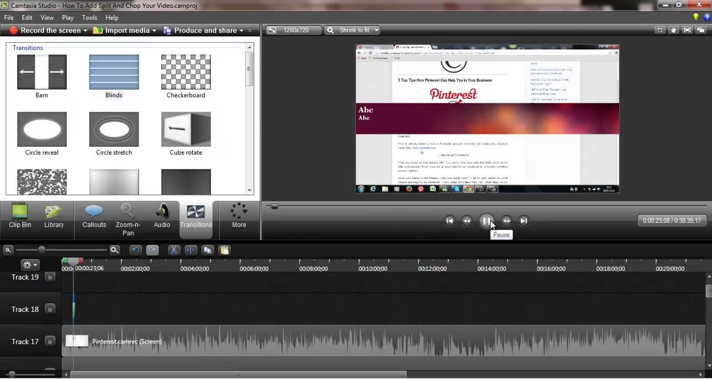
Task: Open the View menu
Action: click(47, 18)
